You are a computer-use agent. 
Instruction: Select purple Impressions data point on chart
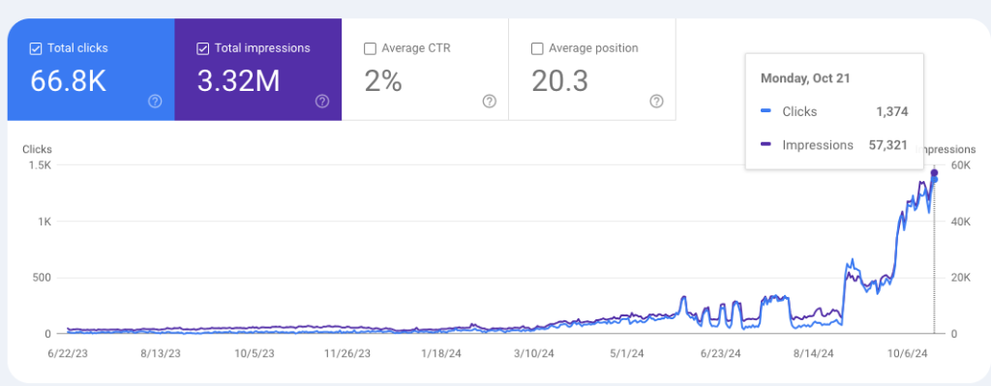pyautogui.click(x=934, y=172)
